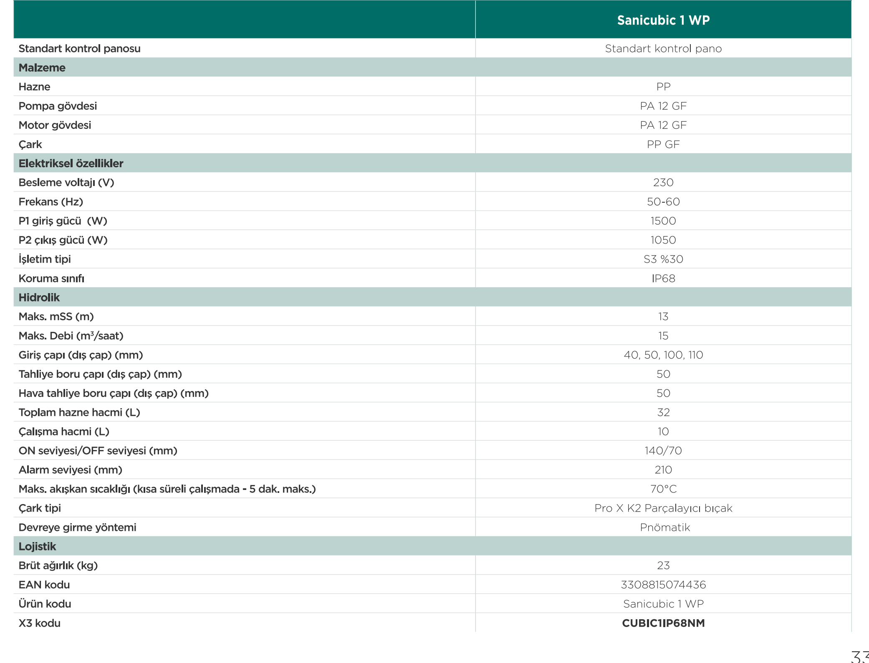Click the 15 value for Maks. Debi
Viewport: 869px width, 663px height.
tap(663, 336)
